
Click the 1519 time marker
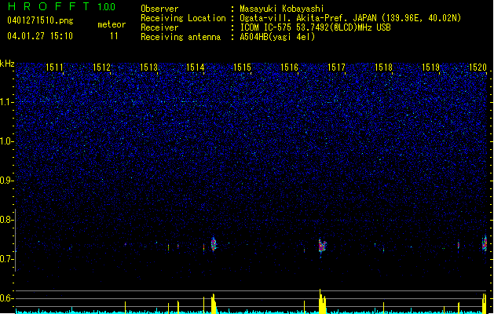pyautogui.click(x=430, y=68)
